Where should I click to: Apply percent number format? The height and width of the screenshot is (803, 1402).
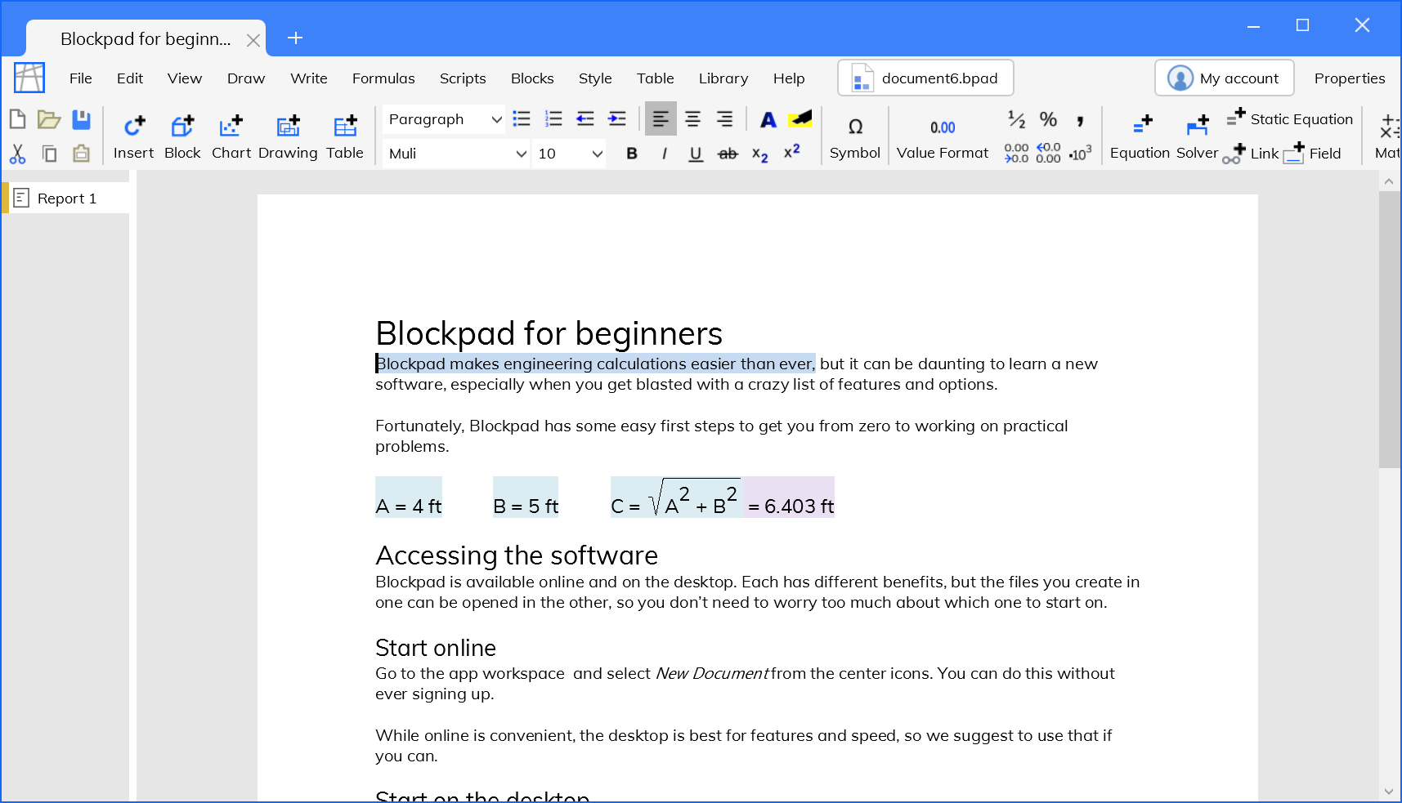coord(1048,119)
